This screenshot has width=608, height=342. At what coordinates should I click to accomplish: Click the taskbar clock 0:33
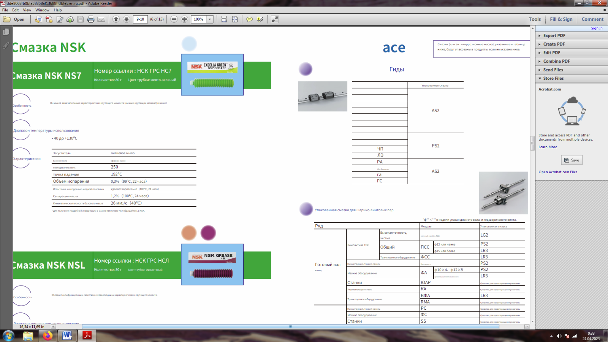coord(591,333)
